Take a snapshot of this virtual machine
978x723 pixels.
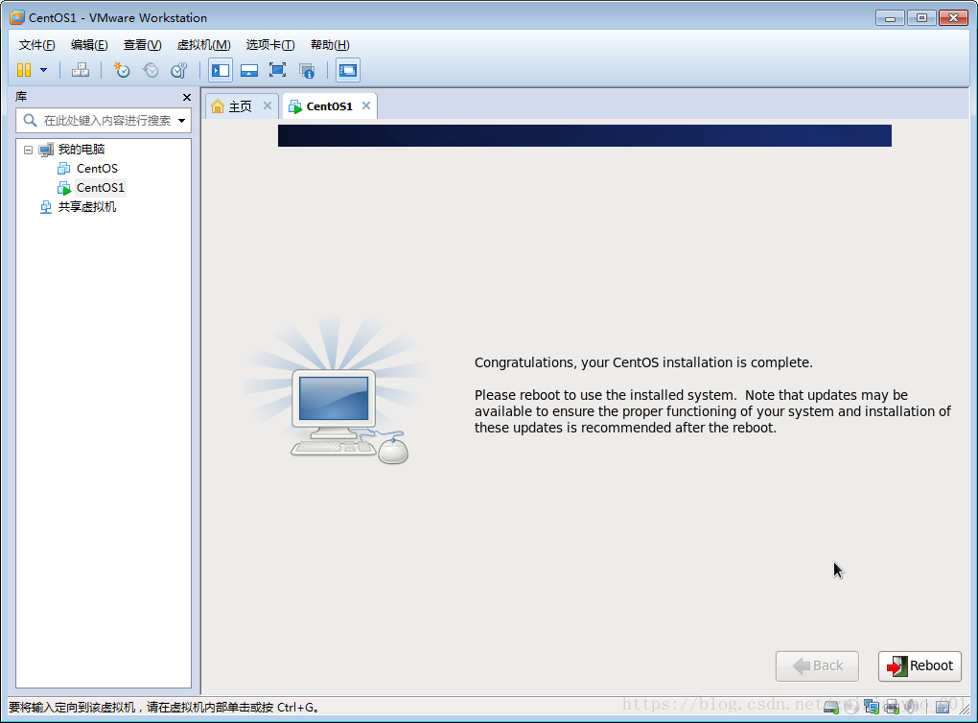point(121,70)
